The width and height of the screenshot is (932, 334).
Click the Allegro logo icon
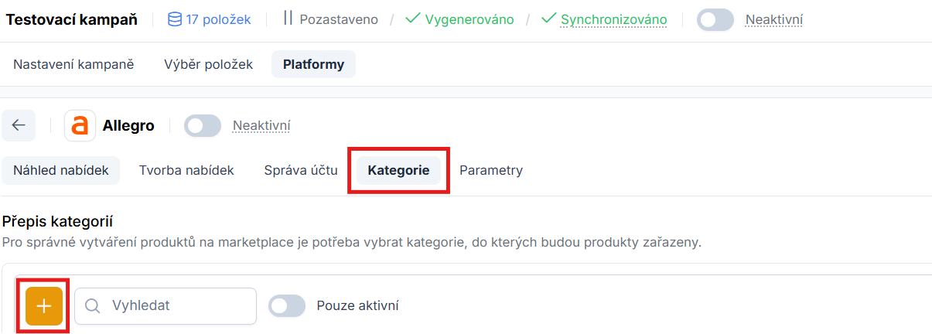tap(80, 125)
